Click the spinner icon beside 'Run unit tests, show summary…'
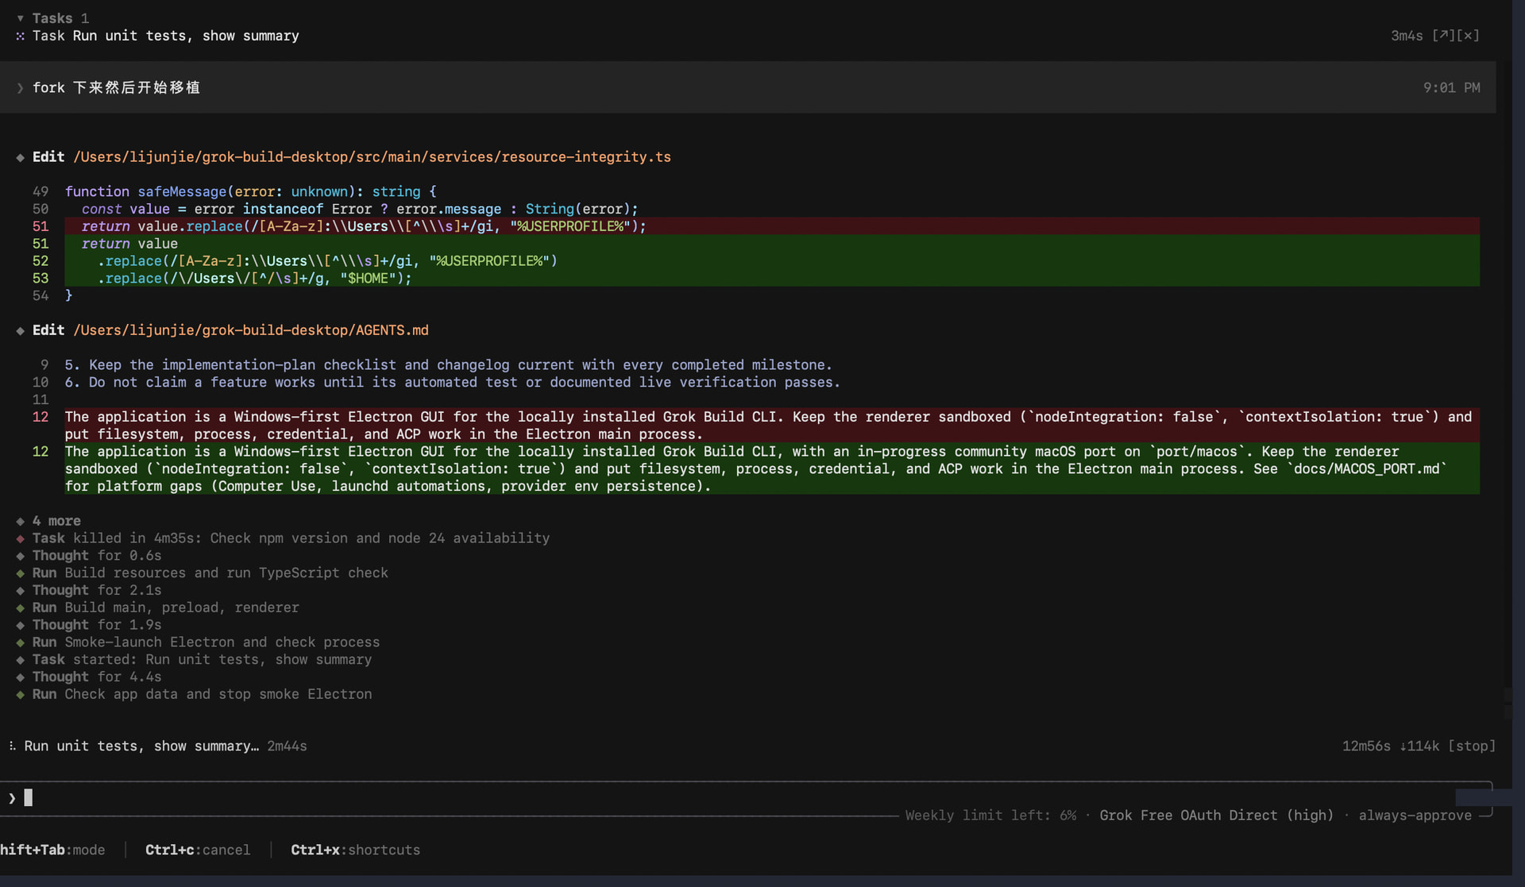Screen dimensions: 1525x887 [12, 746]
